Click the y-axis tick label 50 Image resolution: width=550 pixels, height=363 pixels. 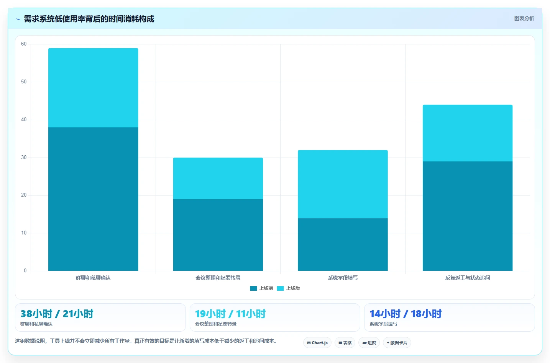pos(24,82)
